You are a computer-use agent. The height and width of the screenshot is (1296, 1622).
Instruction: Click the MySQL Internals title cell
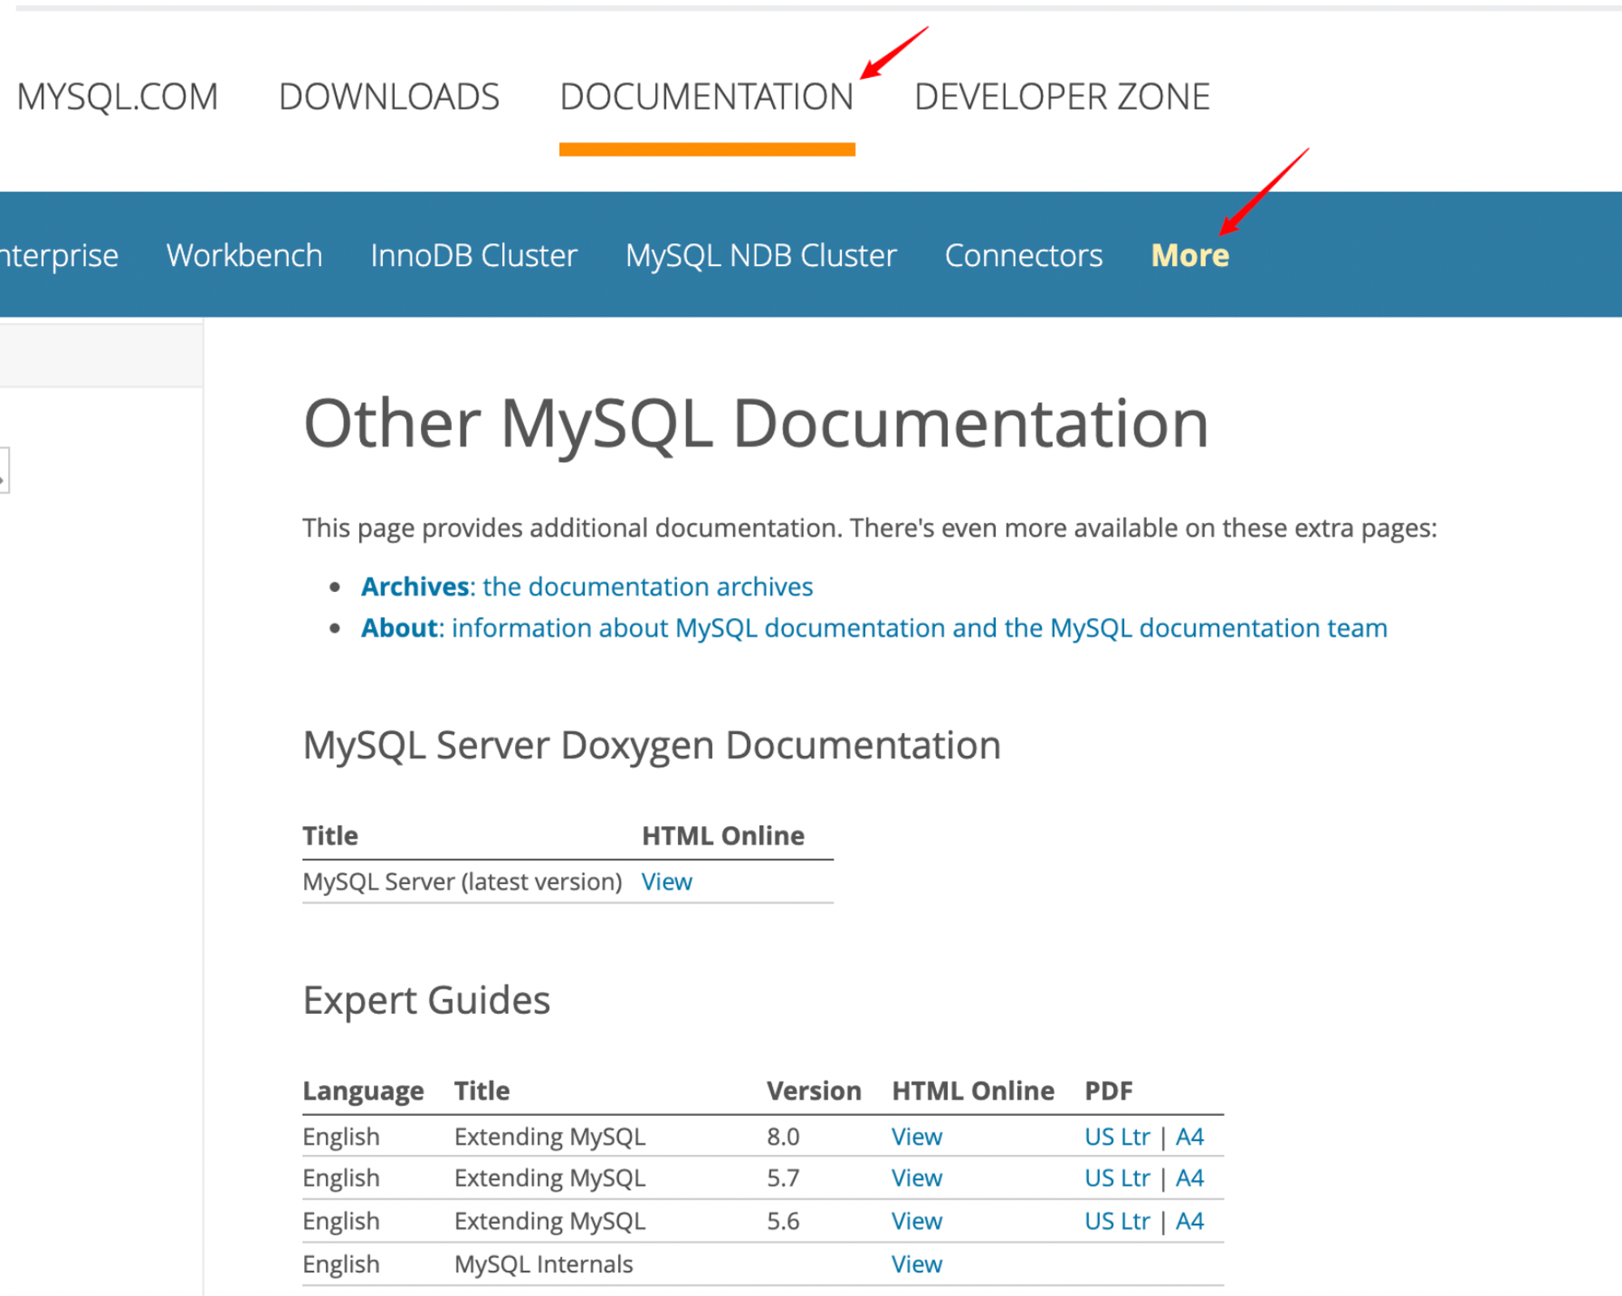point(543,1264)
